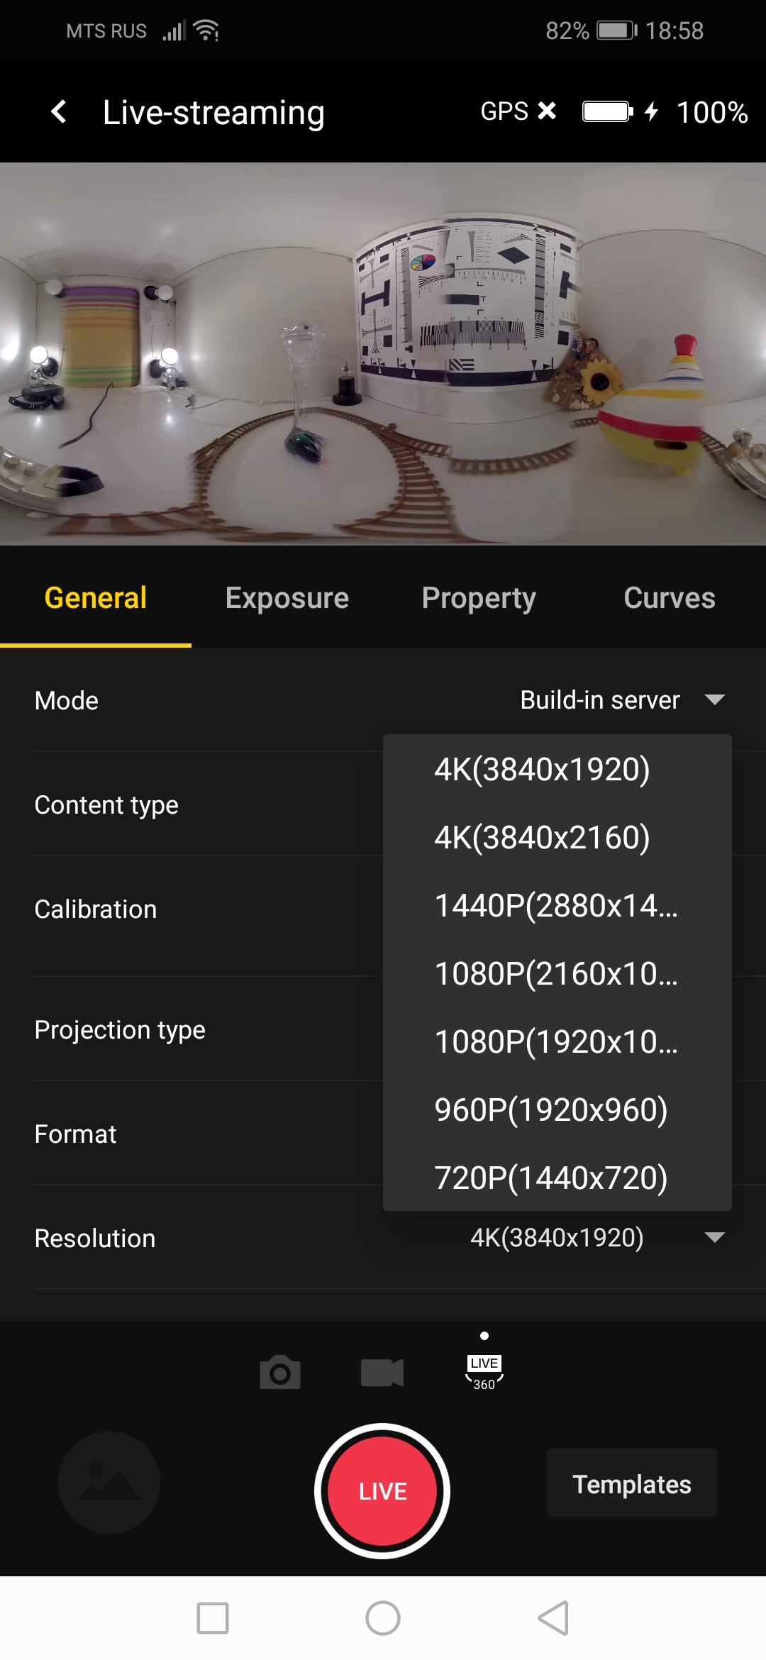Switch to the Exposure tab
The height and width of the screenshot is (1660, 766).
[287, 598]
